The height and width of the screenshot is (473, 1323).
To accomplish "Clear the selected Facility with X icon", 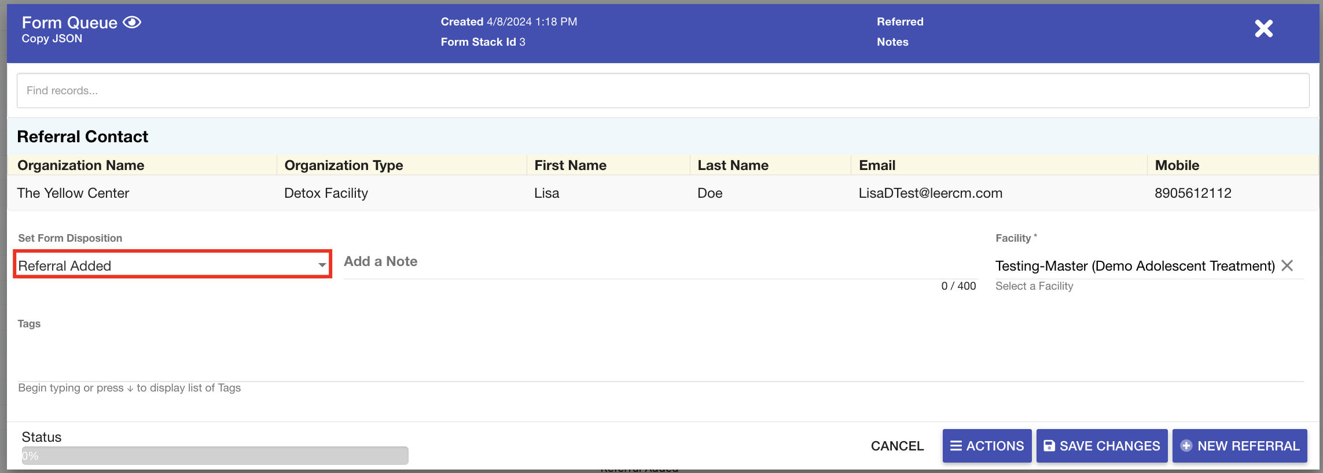I will click(1287, 265).
